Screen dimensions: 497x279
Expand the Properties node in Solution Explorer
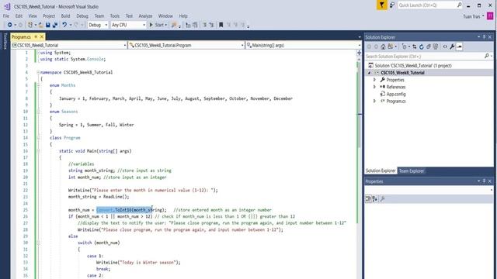pyautogui.click(x=374, y=80)
